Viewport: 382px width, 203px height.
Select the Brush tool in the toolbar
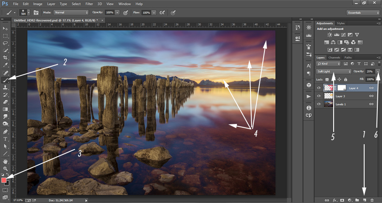coord(6,79)
